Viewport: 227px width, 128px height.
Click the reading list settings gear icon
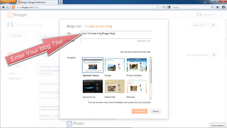tap(214, 55)
